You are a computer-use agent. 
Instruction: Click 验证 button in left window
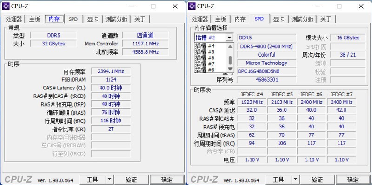(x=131, y=179)
